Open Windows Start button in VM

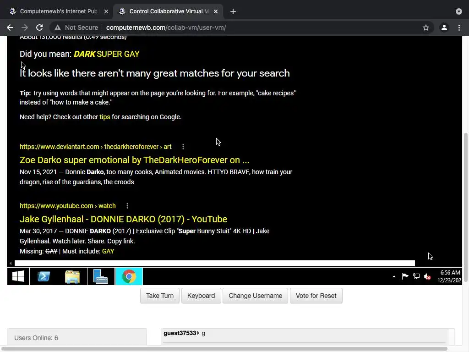pyautogui.click(x=18, y=276)
